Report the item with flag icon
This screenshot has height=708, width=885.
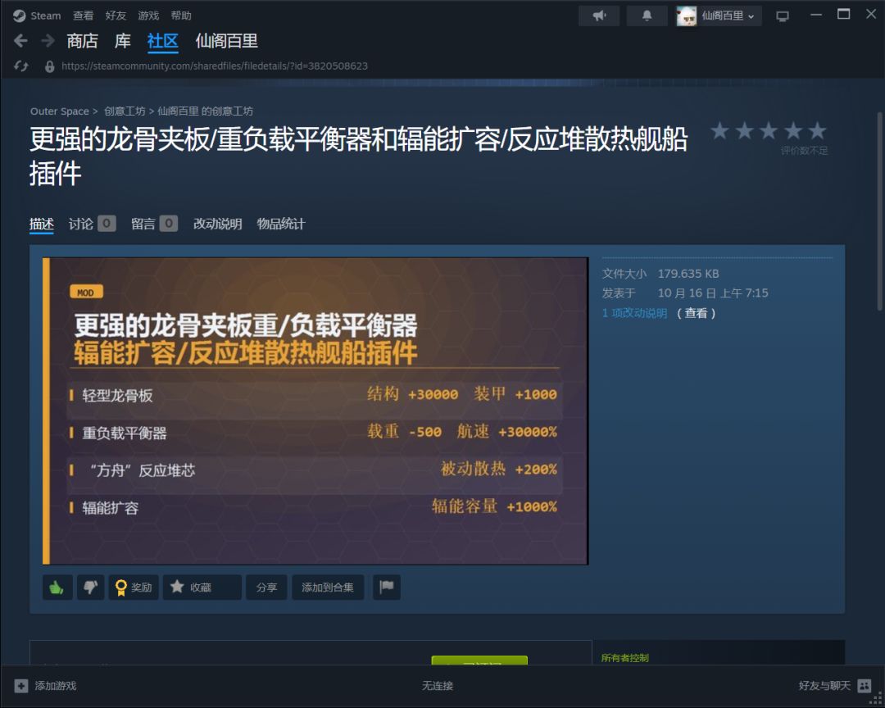[387, 588]
